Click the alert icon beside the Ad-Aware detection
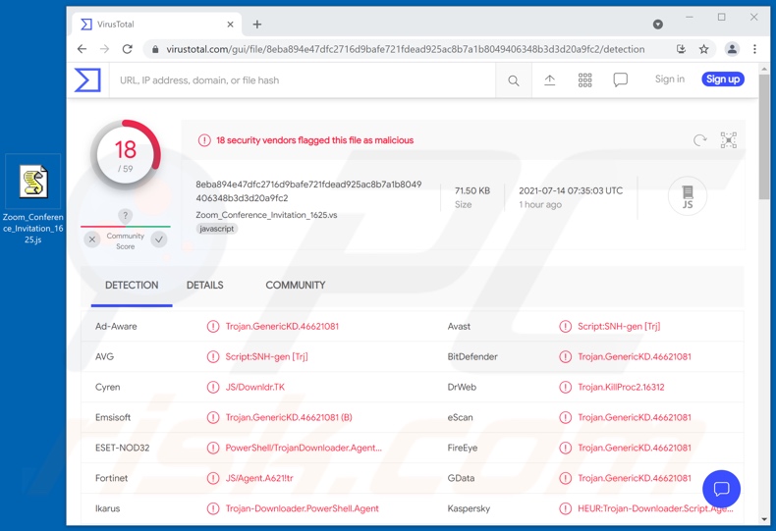 [x=213, y=326]
